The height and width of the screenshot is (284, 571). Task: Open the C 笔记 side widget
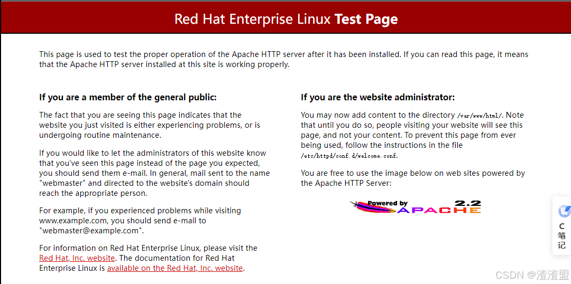click(x=562, y=226)
